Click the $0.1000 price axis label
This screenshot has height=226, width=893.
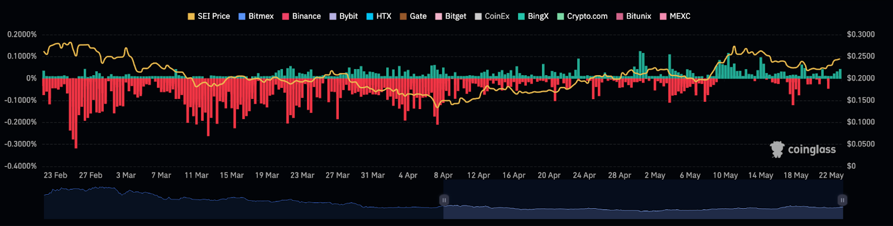click(861, 122)
